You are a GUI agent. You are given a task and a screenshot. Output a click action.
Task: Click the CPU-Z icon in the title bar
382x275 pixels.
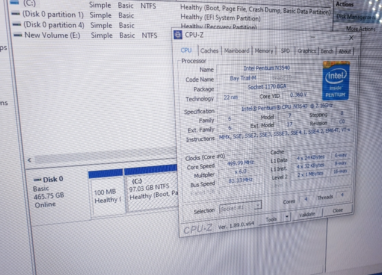178,35
